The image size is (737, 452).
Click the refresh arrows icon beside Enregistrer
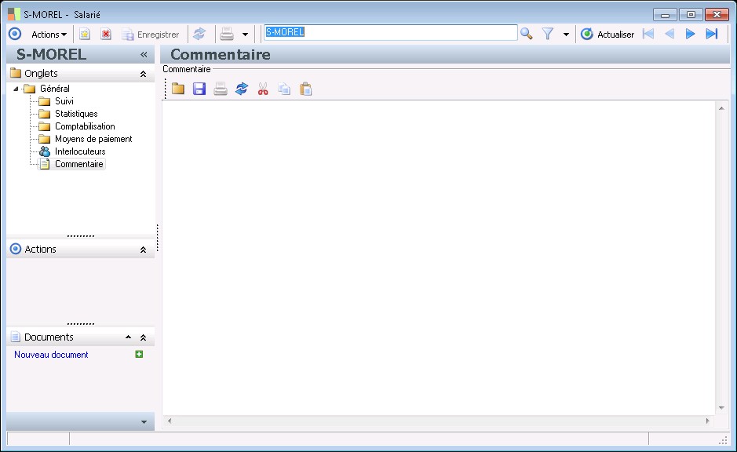pyautogui.click(x=200, y=34)
